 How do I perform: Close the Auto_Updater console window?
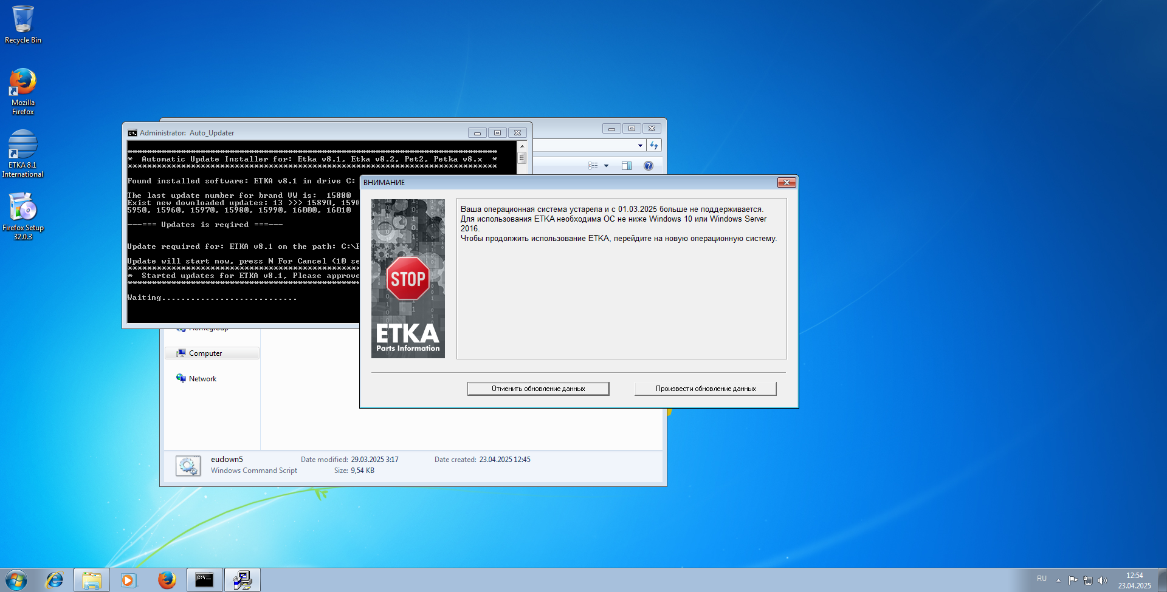click(x=517, y=133)
